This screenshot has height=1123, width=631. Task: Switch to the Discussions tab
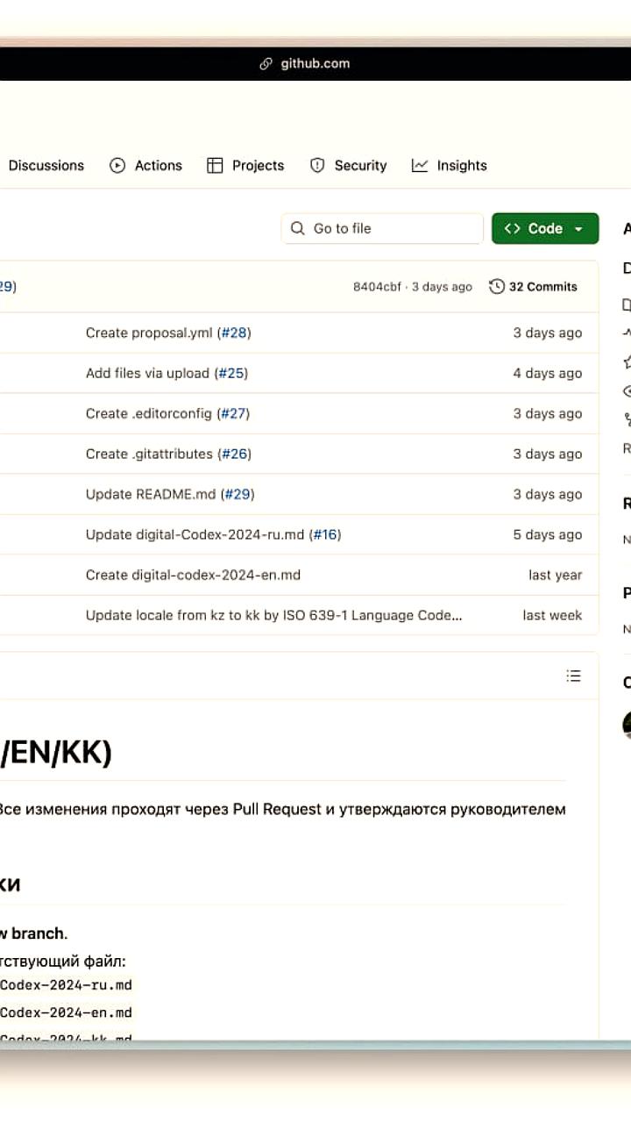click(x=46, y=166)
